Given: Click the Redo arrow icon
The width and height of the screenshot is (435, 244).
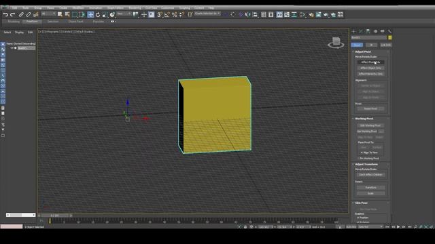Looking at the screenshot, I should [x=12, y=15].
